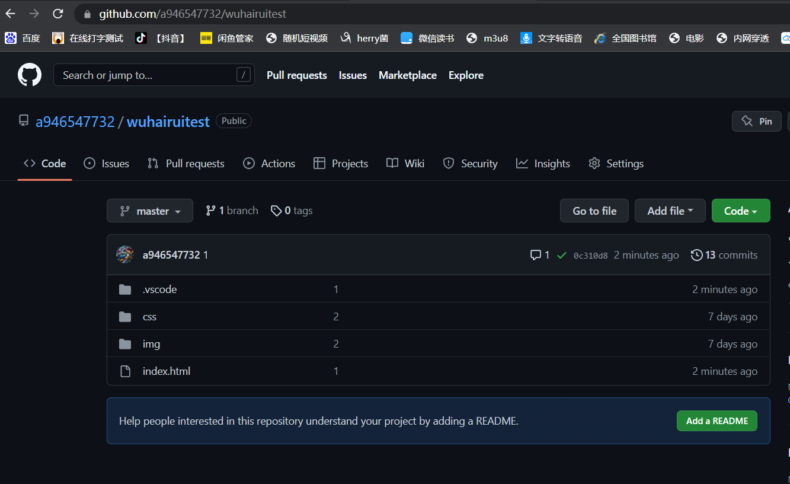Open the Add file dropdown
790x484 pixels.
point(670,211)
